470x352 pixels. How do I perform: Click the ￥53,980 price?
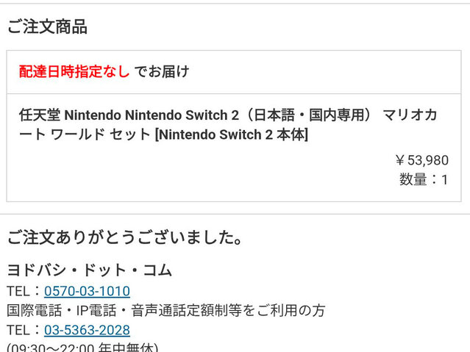(x=421, y=160)
